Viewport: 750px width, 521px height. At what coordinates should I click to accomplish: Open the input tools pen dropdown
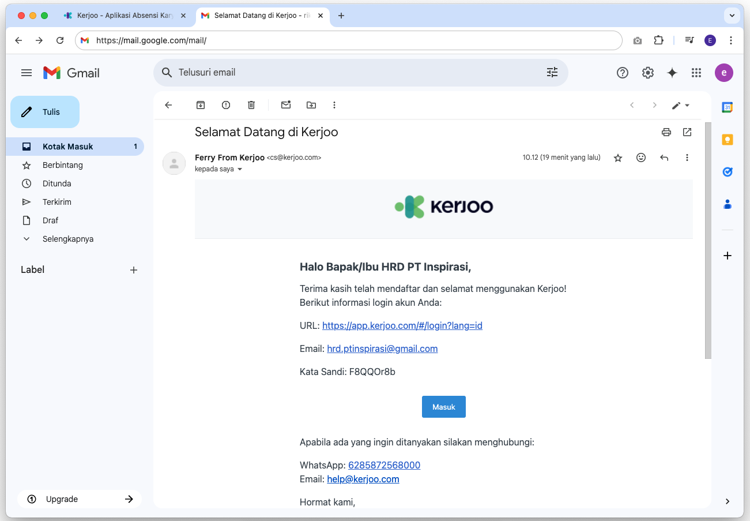click(x=681, y=105)
